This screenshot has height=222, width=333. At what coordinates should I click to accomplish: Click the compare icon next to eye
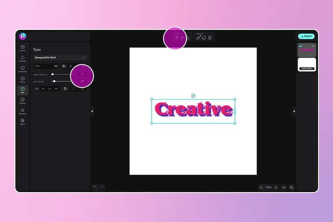click(291, 187)
